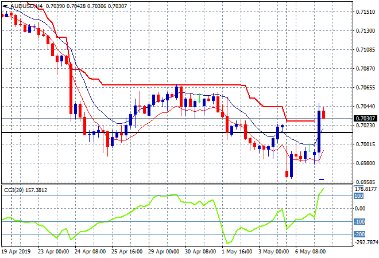Click the 0.69585 price scale label
This screenshot has height=258, width=379.
tap(365, 182)
